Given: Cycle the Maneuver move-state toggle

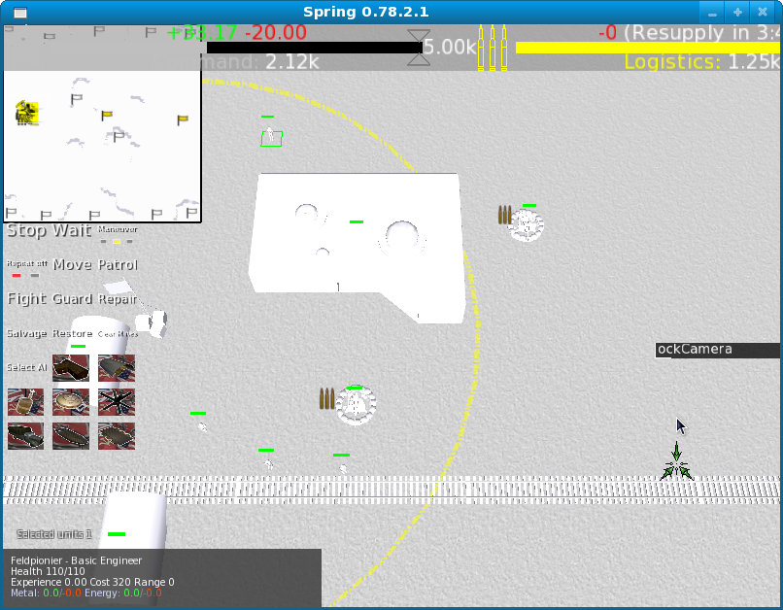Looking at the screenshot, I should tap(117, 234).
